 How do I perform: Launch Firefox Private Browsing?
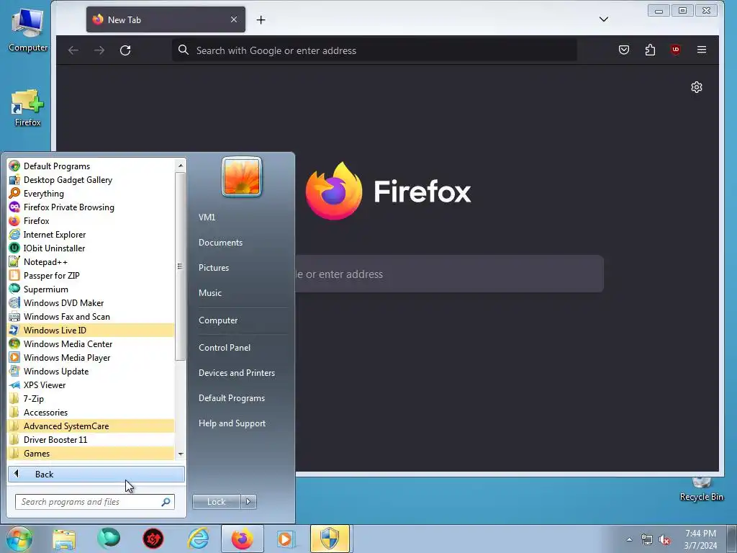click(91, 207)
